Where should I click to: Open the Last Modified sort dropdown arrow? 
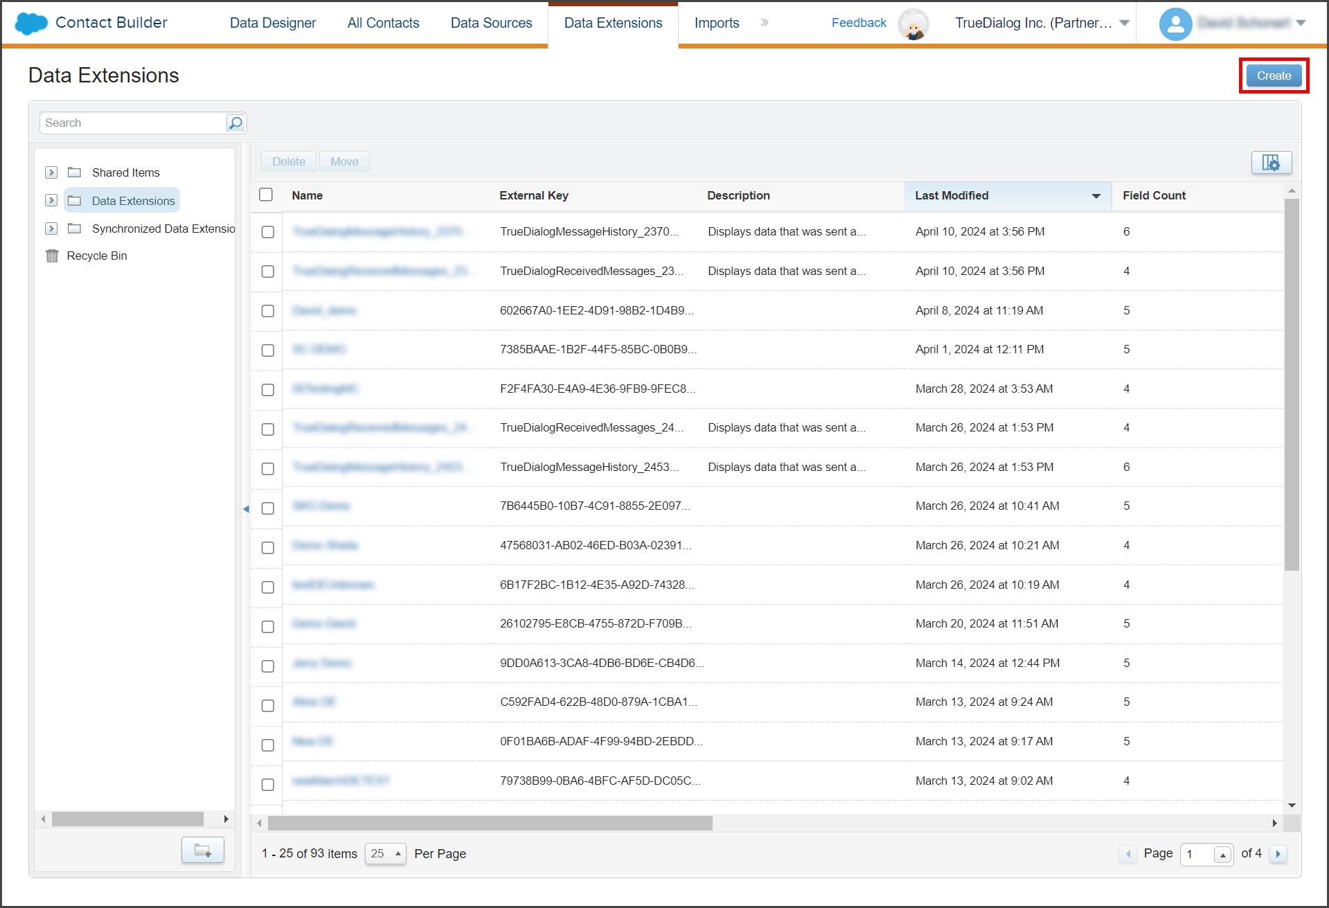[1096, 196]
